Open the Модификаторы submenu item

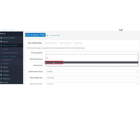point(8,60)
